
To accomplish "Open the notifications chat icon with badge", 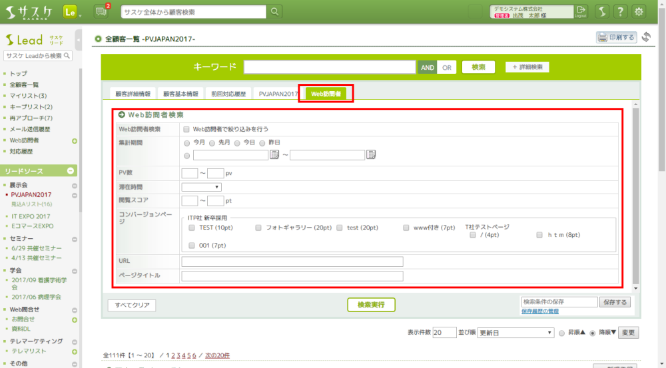I will 101,11.
